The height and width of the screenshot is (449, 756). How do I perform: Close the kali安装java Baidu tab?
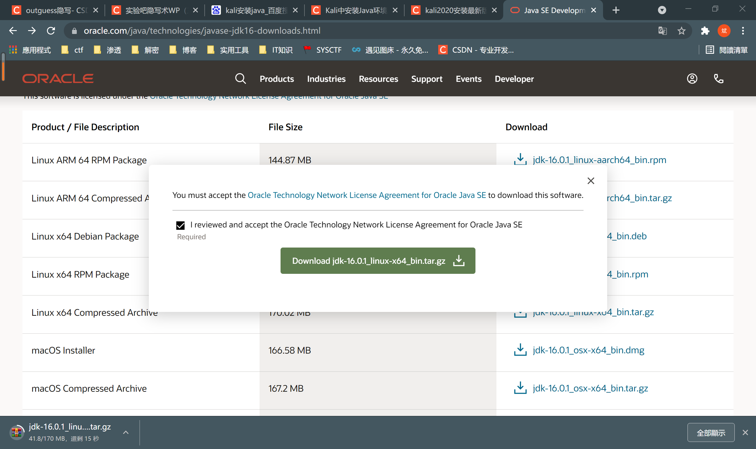295,10
